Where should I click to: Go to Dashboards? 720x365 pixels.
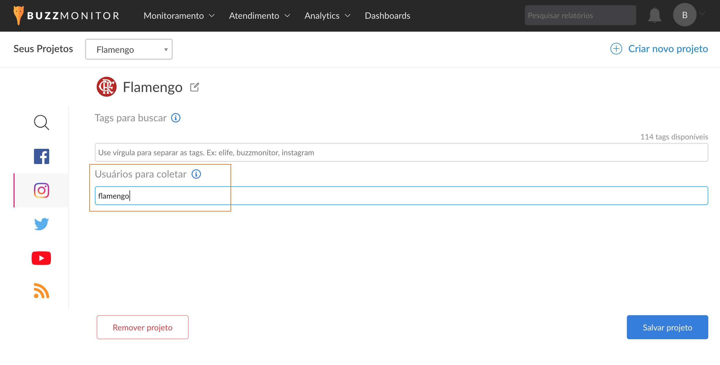point(387,16)
